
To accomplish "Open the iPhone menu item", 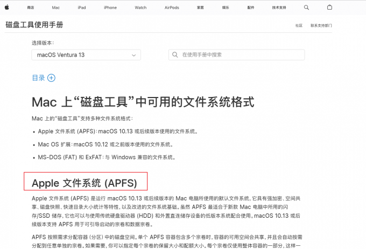I will click(110, 8).
